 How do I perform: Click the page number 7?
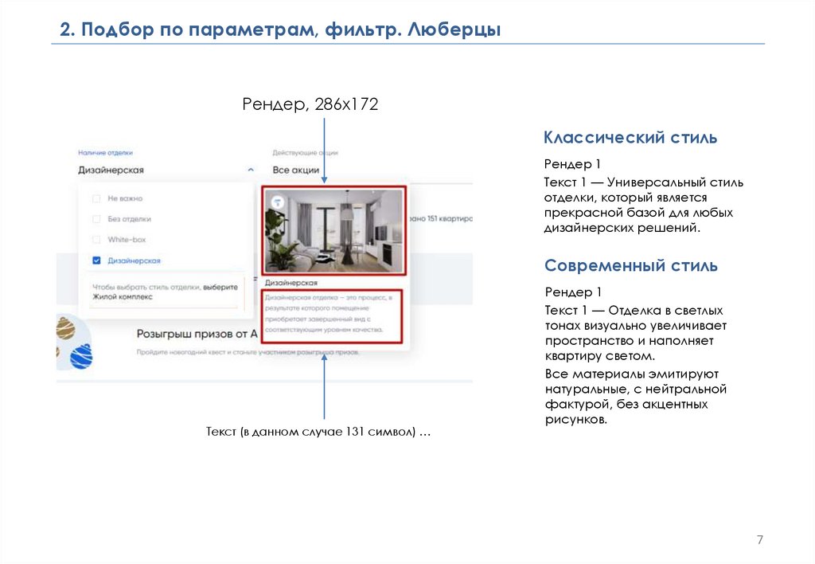(759, 541)
